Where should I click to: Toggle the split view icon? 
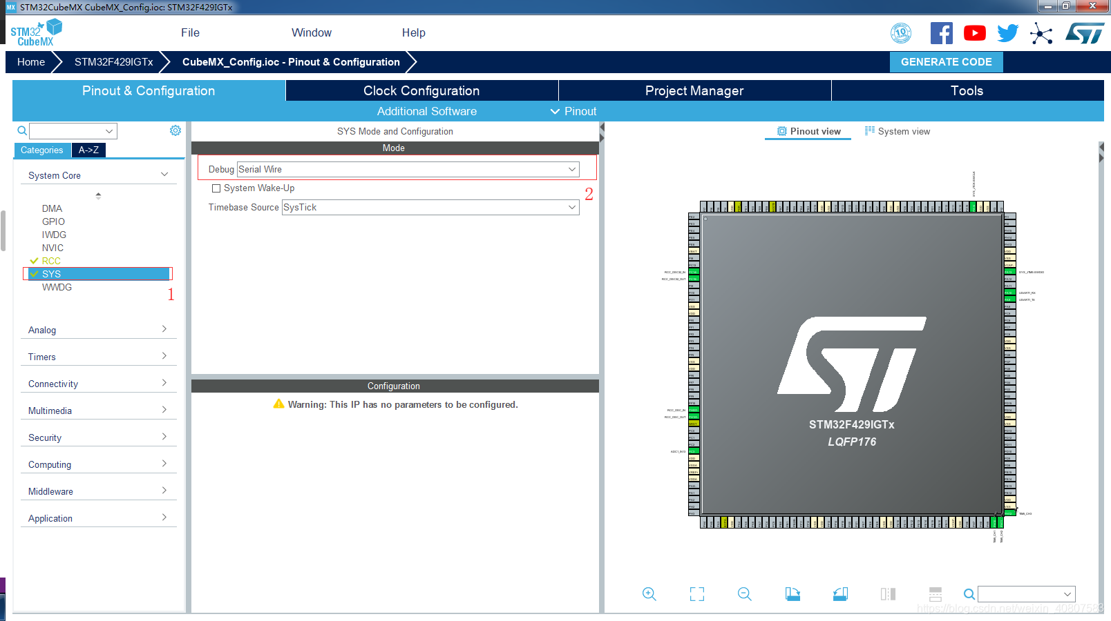click(888, 593)
